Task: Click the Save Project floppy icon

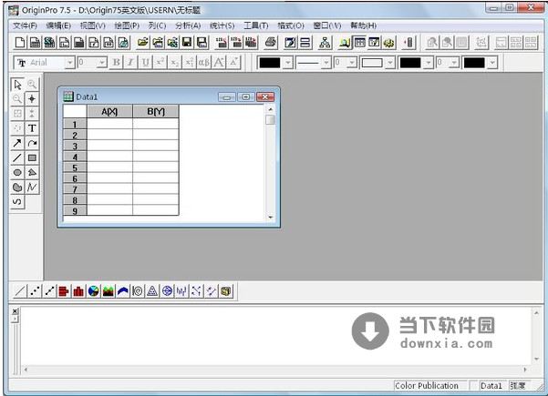Action: [x=187, y=43]
